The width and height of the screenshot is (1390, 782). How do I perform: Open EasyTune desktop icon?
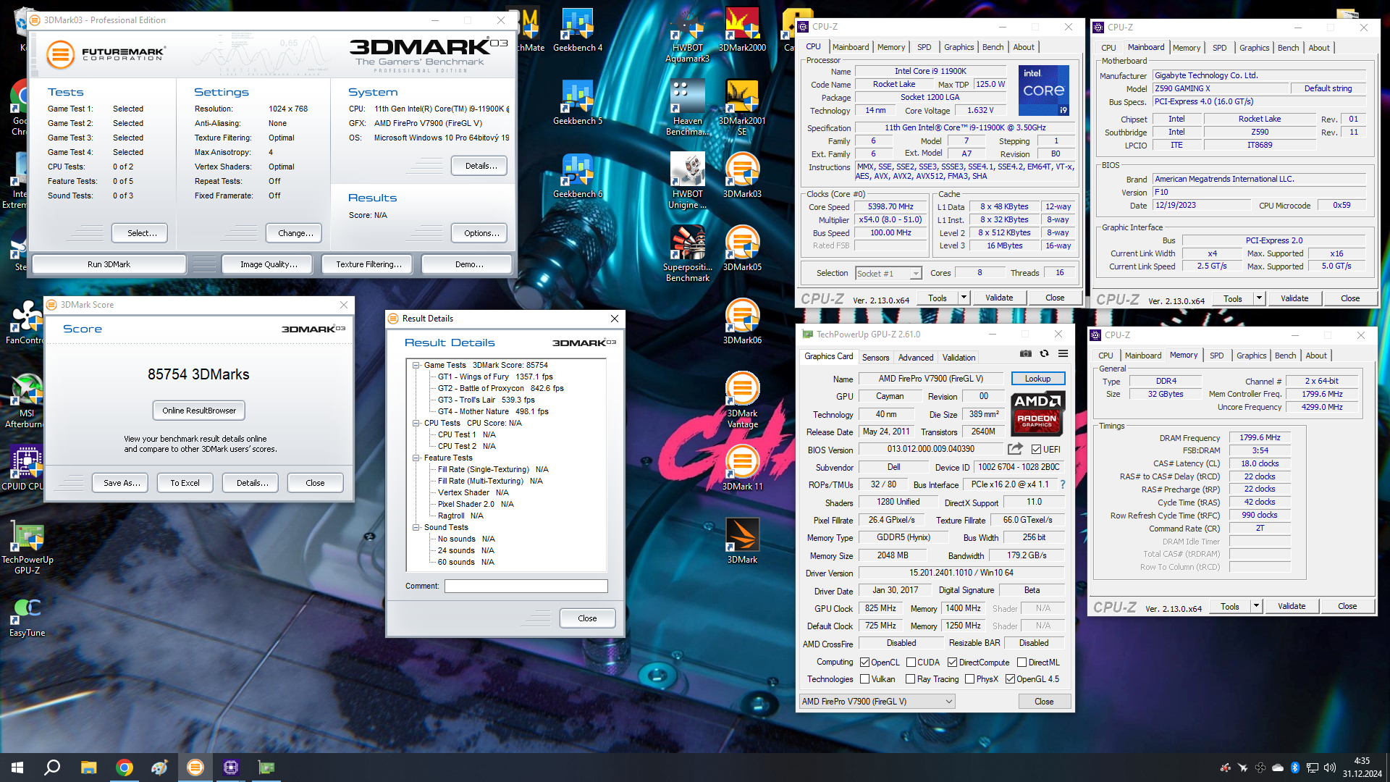27,615
